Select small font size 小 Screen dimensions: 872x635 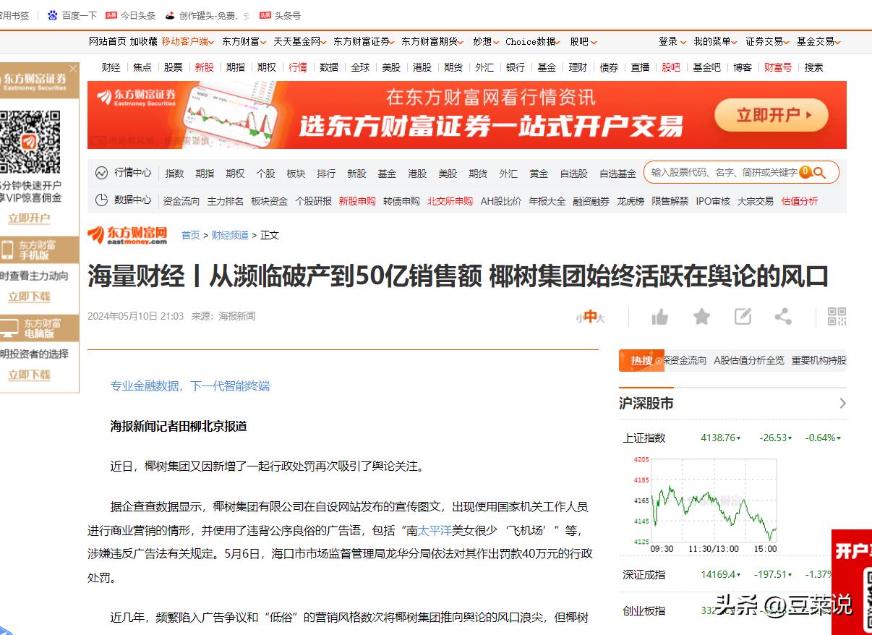(579, 317)
